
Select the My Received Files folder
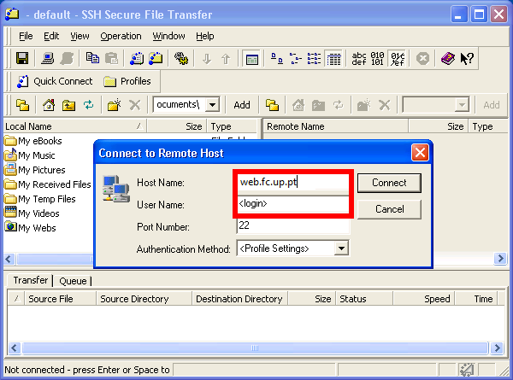tap(48, 184)
